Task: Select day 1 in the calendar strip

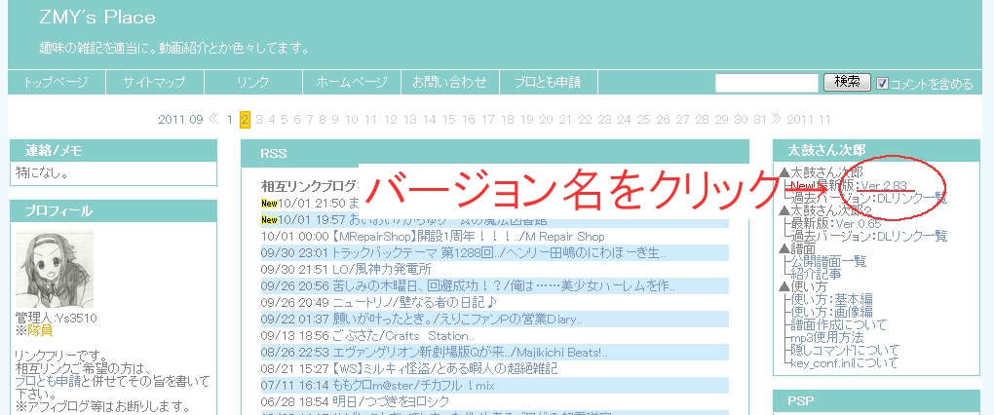Action: pyautogui.click(x=229, y=119)
